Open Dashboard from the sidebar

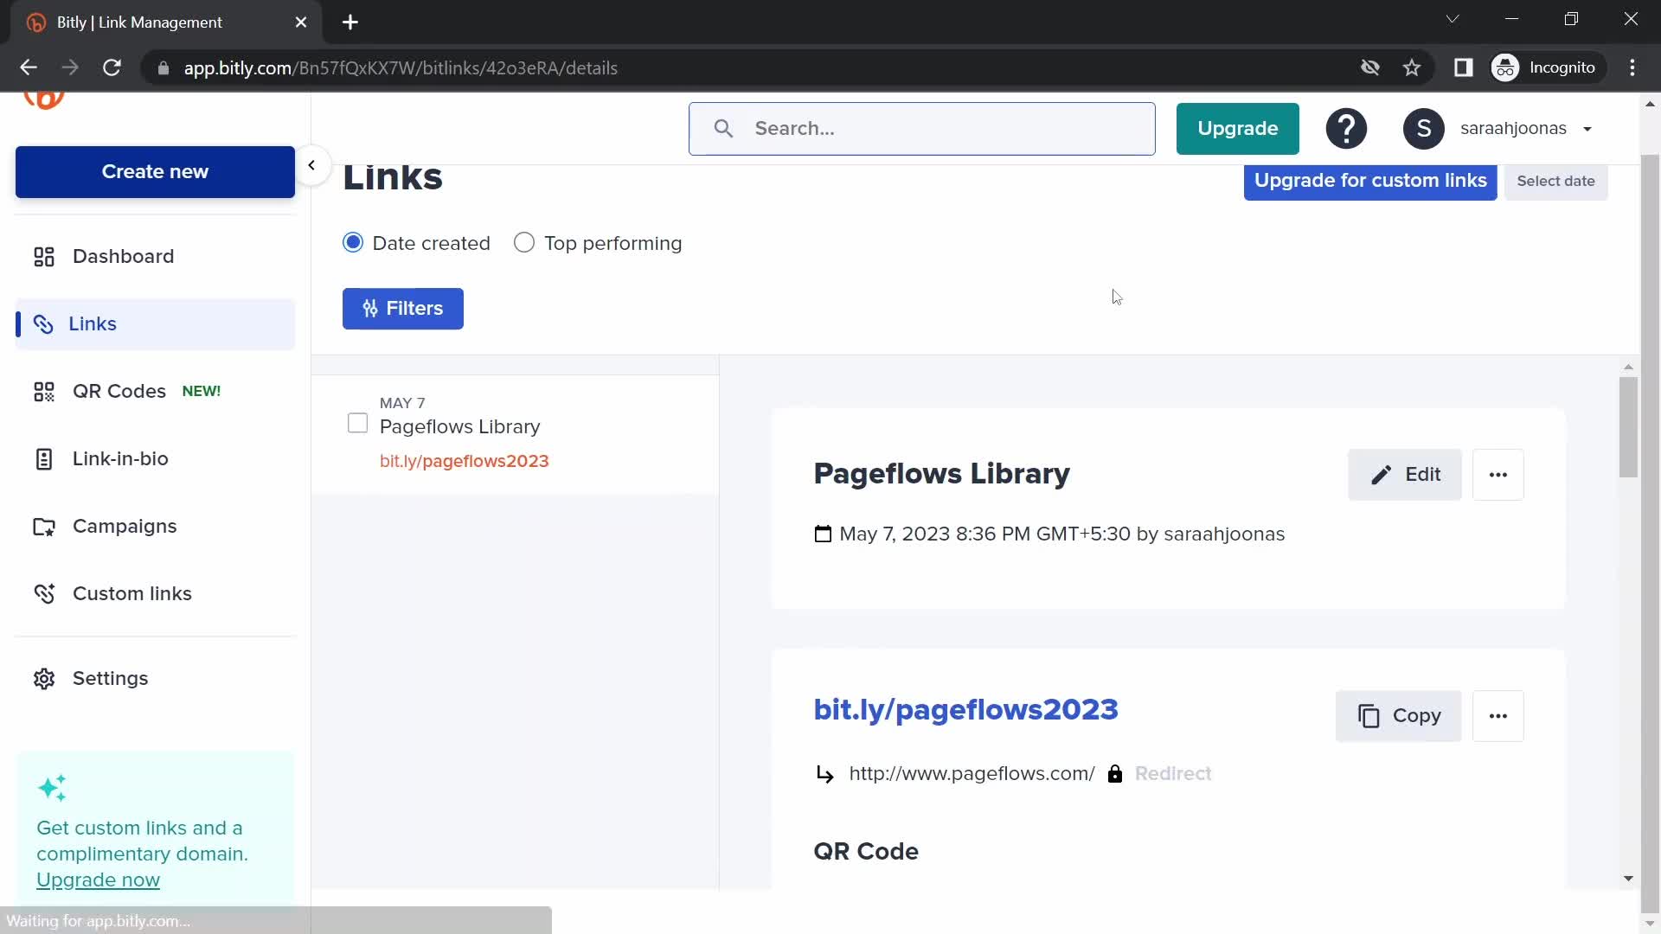[123, 256]
